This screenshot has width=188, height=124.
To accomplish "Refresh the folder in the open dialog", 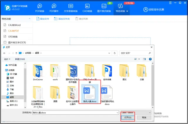I will click(115, 53).
